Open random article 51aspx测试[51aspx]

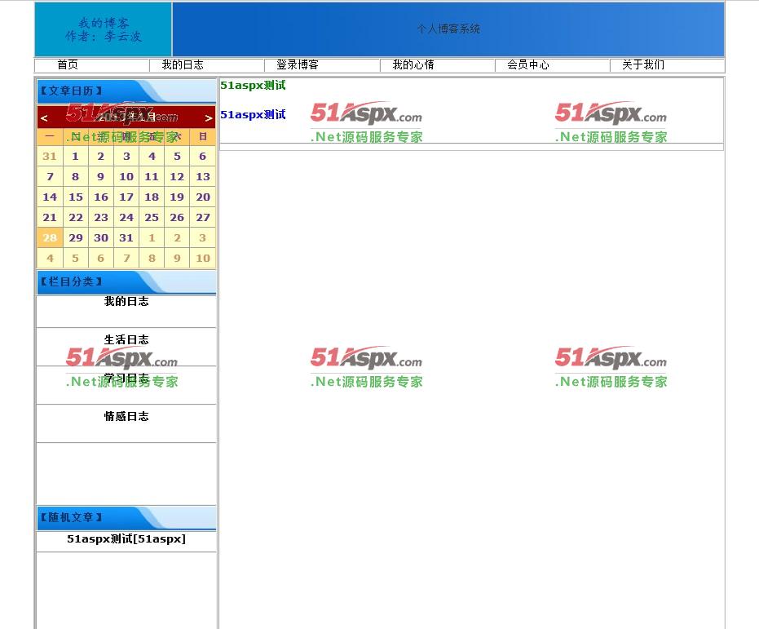(x=126, y=539)
